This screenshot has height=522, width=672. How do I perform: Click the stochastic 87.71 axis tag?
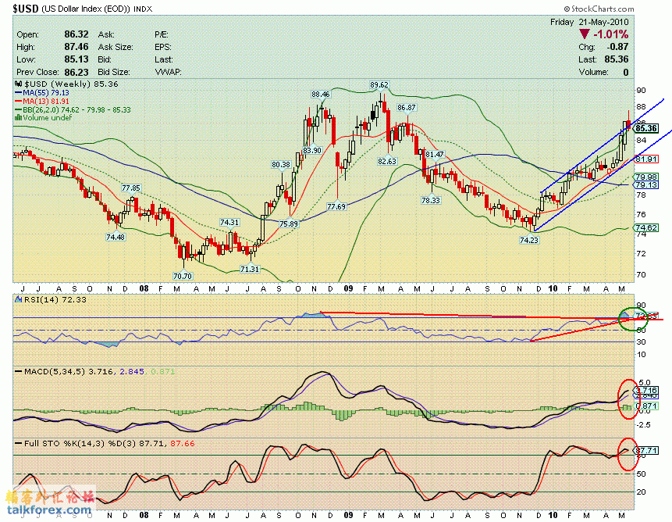click(x=646, y=450)
